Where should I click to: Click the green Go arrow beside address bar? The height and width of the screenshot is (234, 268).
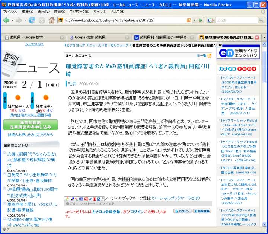(x=201, y=20)
